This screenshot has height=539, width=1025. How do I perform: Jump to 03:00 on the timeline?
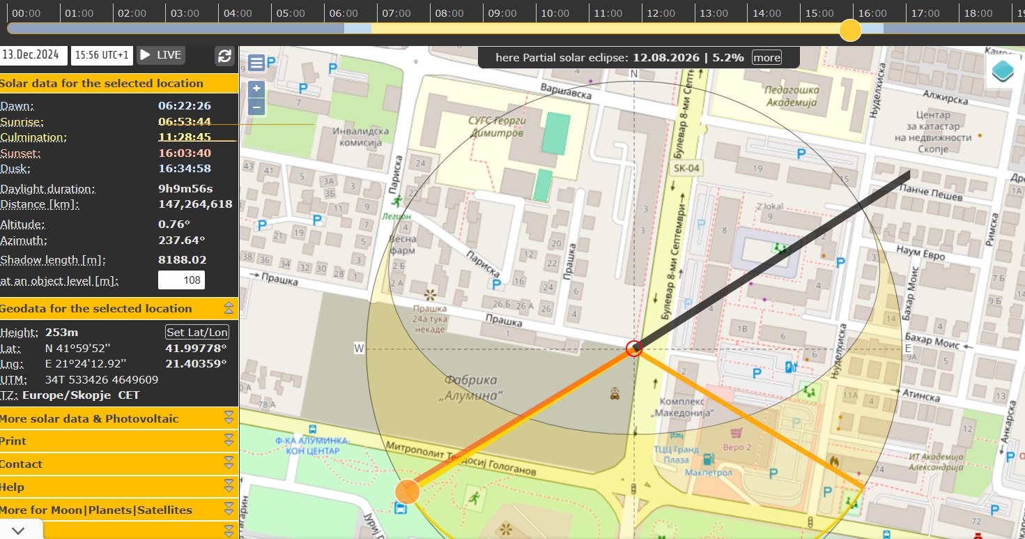[185, 13]
